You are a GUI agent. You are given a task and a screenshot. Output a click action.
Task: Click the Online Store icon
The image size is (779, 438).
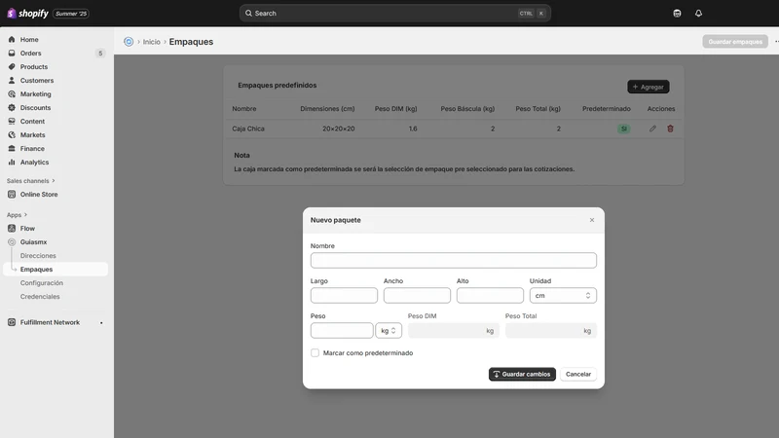click(x=12, y=194)
